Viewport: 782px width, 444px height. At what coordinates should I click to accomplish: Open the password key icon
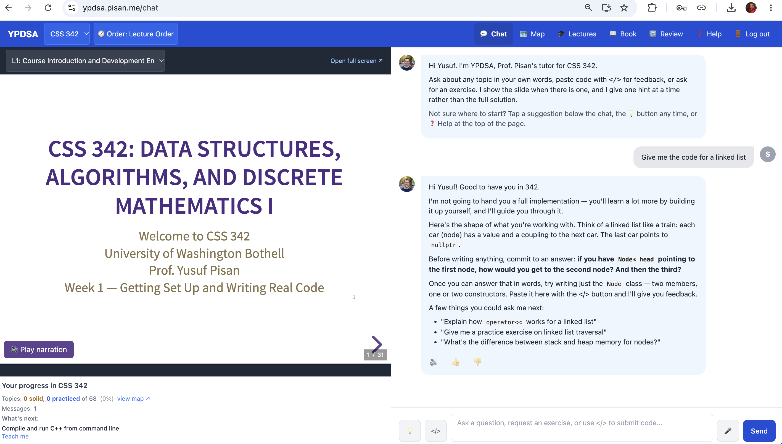coord(681,8)
